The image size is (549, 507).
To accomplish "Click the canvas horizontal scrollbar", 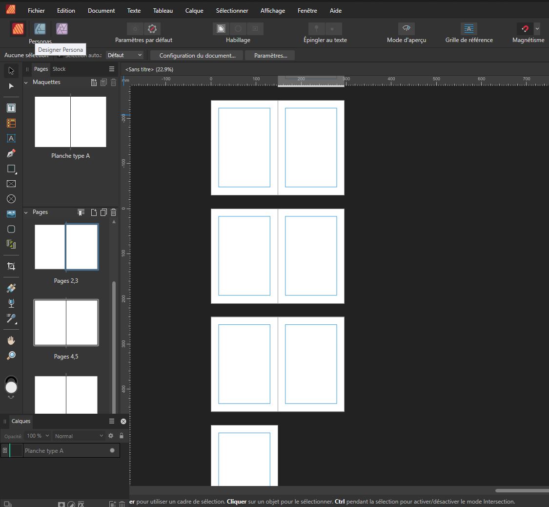I will point(522,490).
